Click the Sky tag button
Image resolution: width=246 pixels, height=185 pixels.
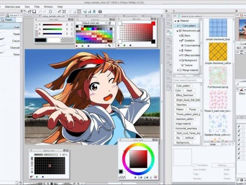(178, 138)
